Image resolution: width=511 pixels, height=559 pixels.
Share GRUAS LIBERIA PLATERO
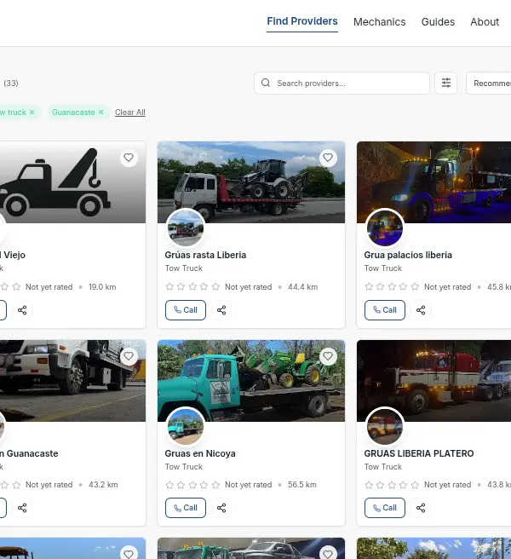pos(421,508)
